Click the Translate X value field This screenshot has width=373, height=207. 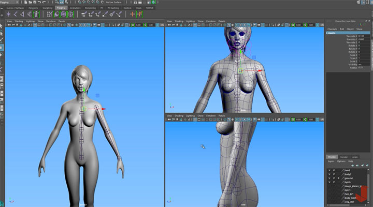click(364, 36)
